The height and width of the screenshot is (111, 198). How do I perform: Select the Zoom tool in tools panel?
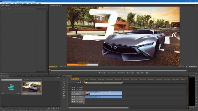[64, 97]
